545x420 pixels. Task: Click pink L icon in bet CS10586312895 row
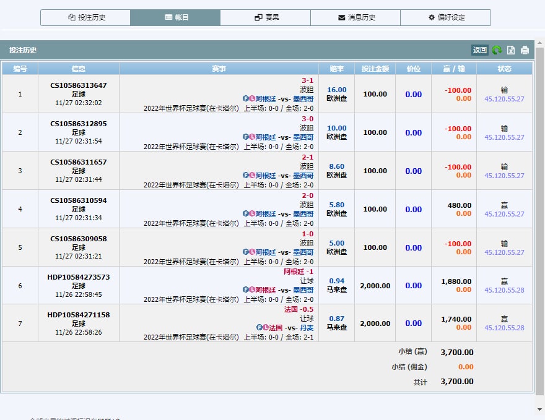(x=252, y=137)
